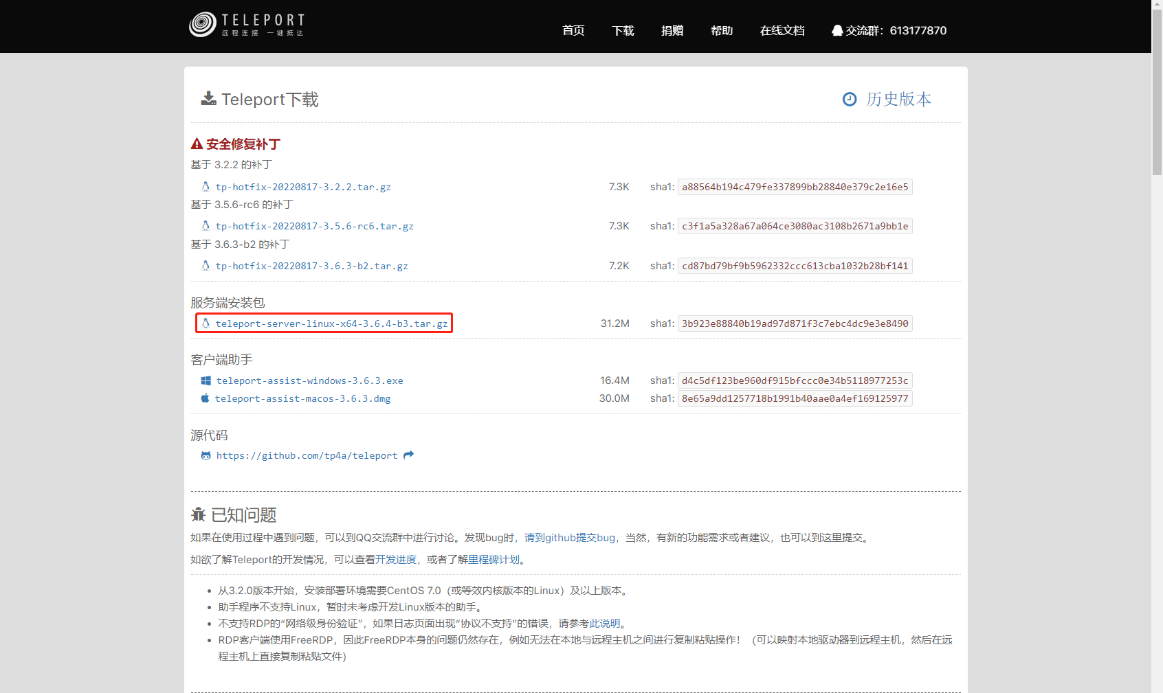Click the 服务端安装包 section heading
Image resolution: width=1163 pixels, height=693 pixels.
pos(228,303)
